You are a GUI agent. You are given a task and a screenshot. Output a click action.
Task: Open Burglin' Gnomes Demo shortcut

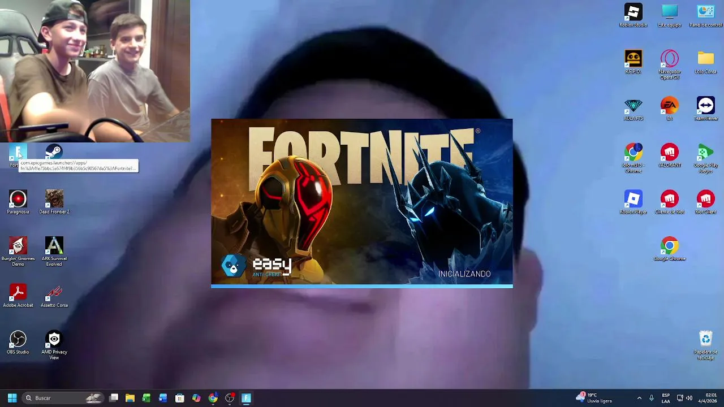[18, 252]
